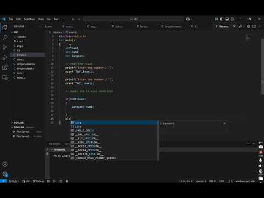This screenshot has height=198, width=264.
Task: Collapse the Terminal section chevron
Action: point(52,150)
